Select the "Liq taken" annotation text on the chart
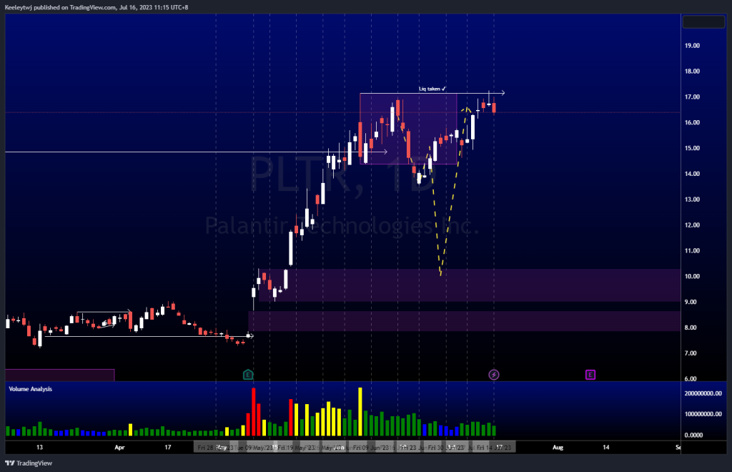Viewport: 732px width, 472px height. 429,89
